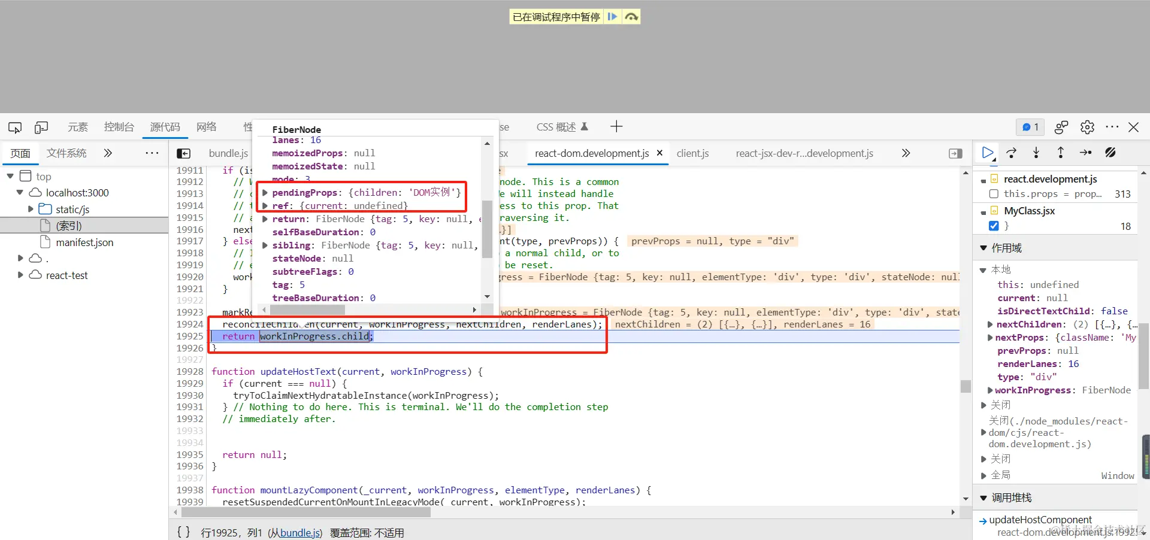
Task: Toggle device emulation mode
Action: [41, 127]
